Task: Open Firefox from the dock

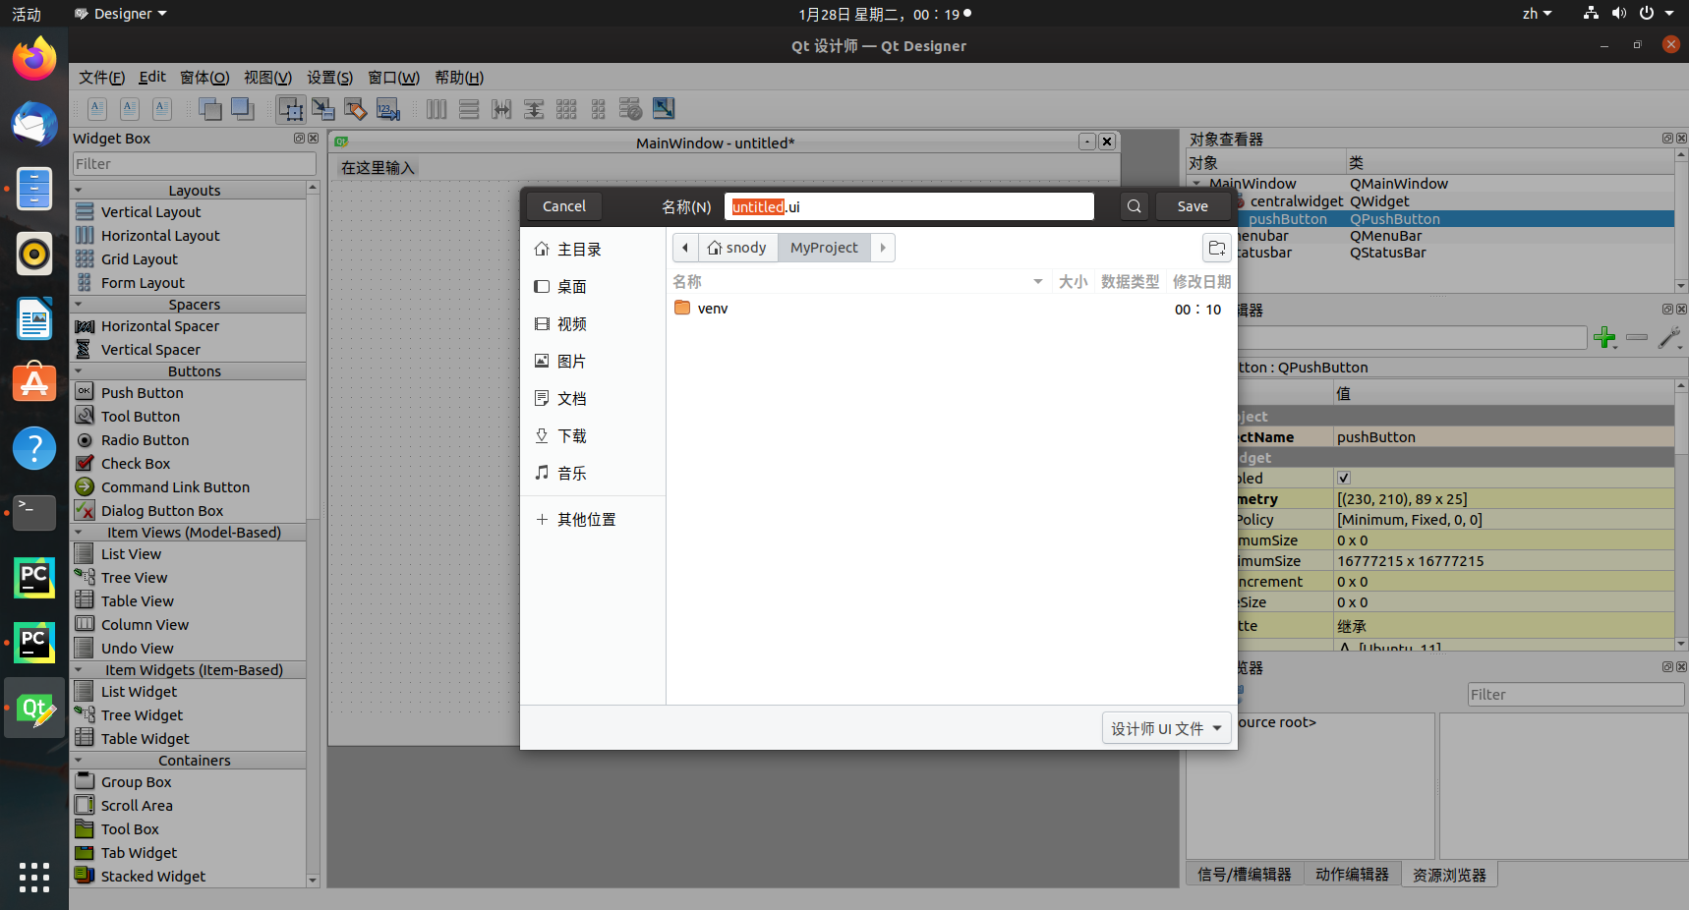Action: click(34, 59)
